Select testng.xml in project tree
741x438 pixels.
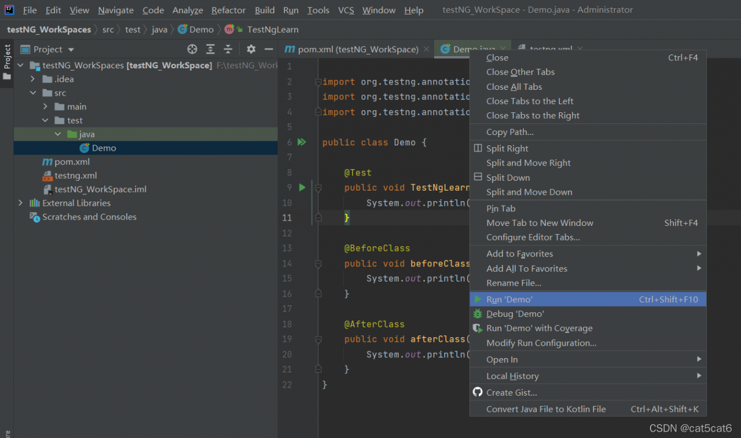(76, 176)
